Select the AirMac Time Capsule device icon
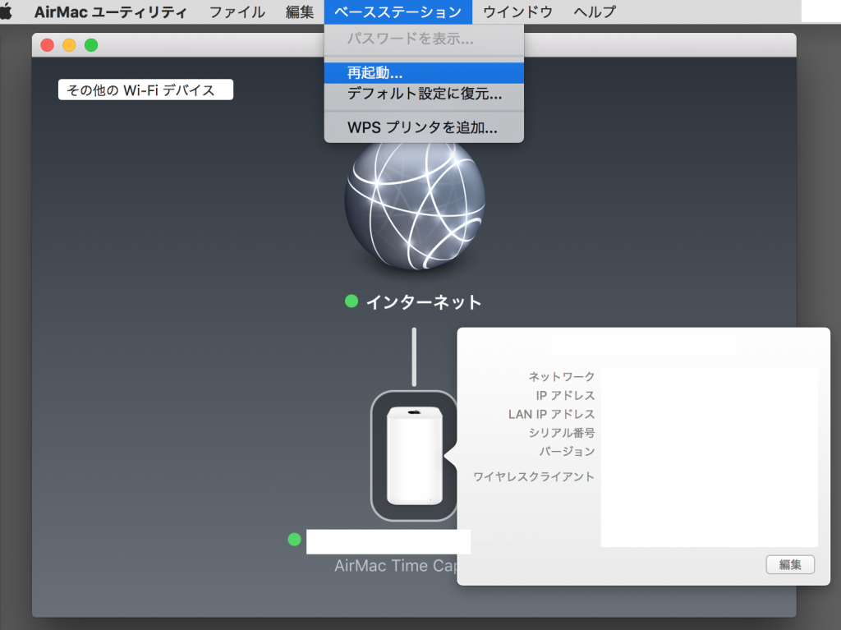The width and height of the screenshot is (841, 630). (x=414, y=456)
